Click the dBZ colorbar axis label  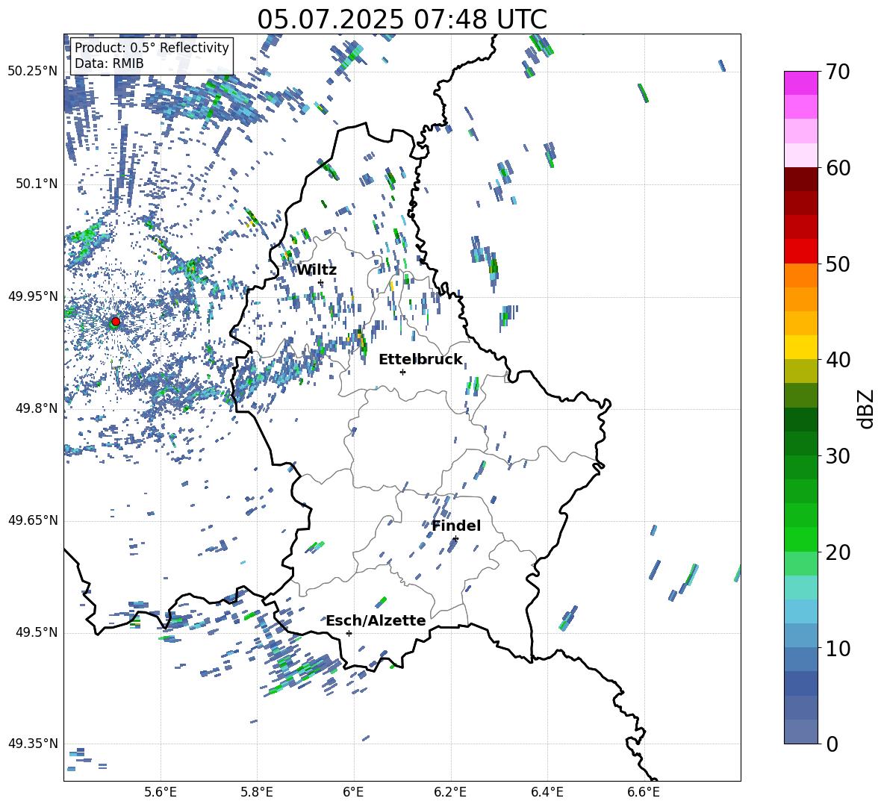click(867, 408)
